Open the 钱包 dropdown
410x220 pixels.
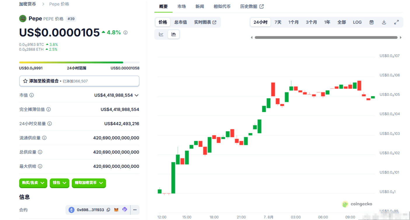click(60, 183)
